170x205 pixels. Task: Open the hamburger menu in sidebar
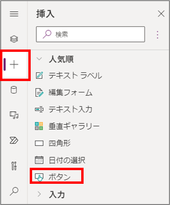[x=14, y=14]
